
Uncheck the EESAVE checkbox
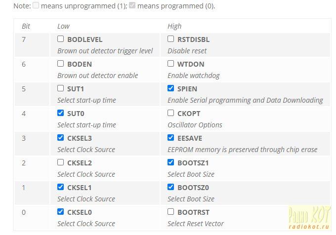170,138
